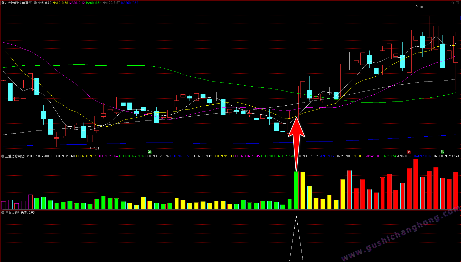The image size is (461, 262).
Task: Click the red 涨 marker icon
Action: tap(409, 152)
